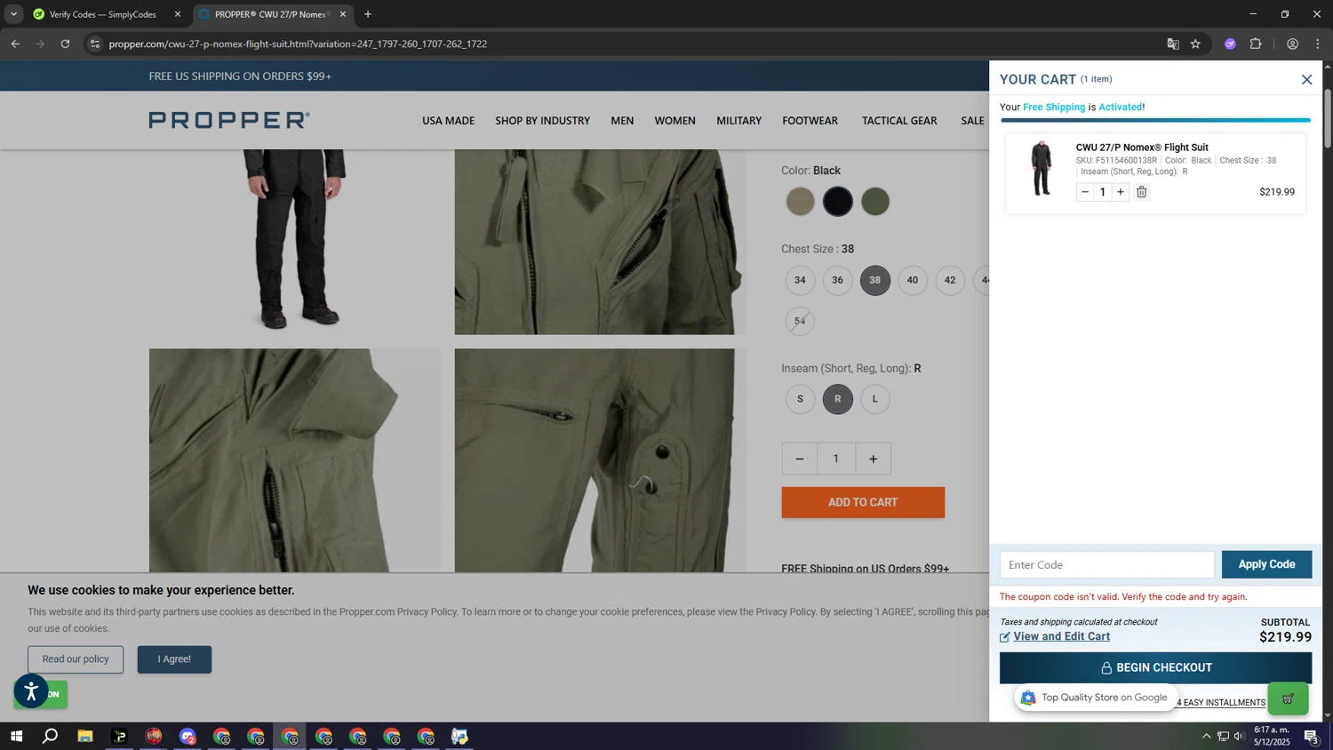Choose chest size 34
1333x750 pixels.
click(x=800, y=280)
